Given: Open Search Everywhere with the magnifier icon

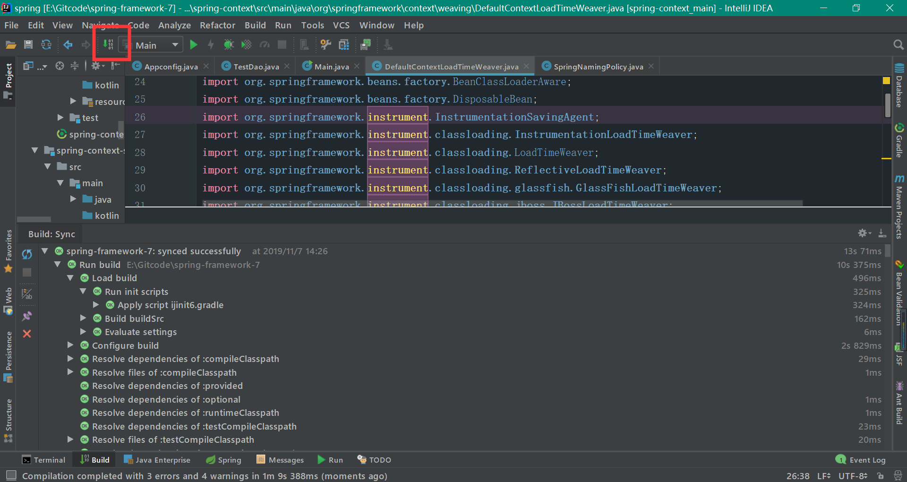Looking at the screenshot, I should (x=898, y=44).
